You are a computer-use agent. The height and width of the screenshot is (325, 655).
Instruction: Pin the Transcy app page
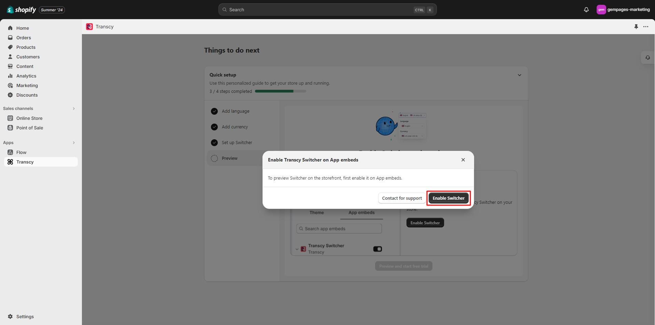636,26
